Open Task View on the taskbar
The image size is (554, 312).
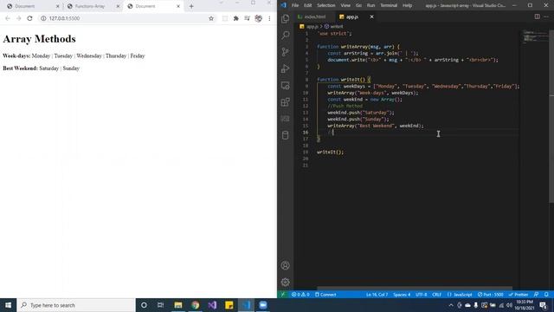click(x=160, y=305)
